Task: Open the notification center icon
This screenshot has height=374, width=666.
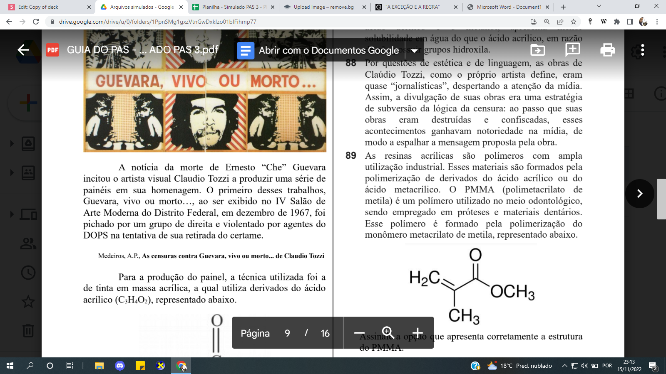Action: tap(653, 366)
